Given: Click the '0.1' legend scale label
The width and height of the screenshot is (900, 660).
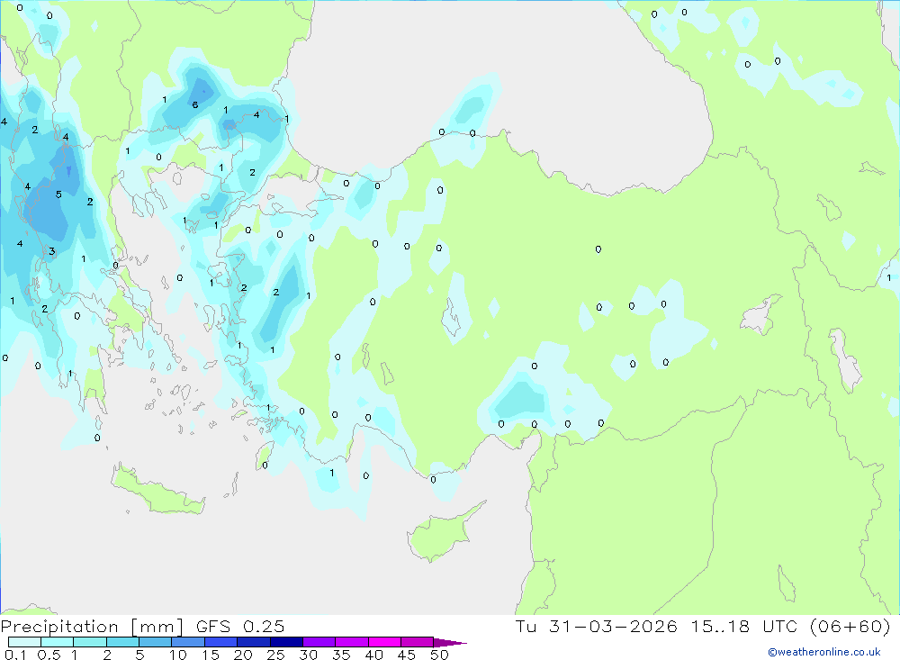Looking at the screenshot, I should click(x=15, y=655).
